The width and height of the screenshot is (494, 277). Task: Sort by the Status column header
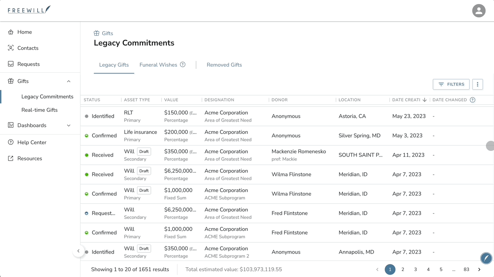click(x=92, y=100)
